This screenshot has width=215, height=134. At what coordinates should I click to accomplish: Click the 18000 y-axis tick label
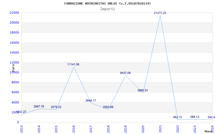(14, 33)
